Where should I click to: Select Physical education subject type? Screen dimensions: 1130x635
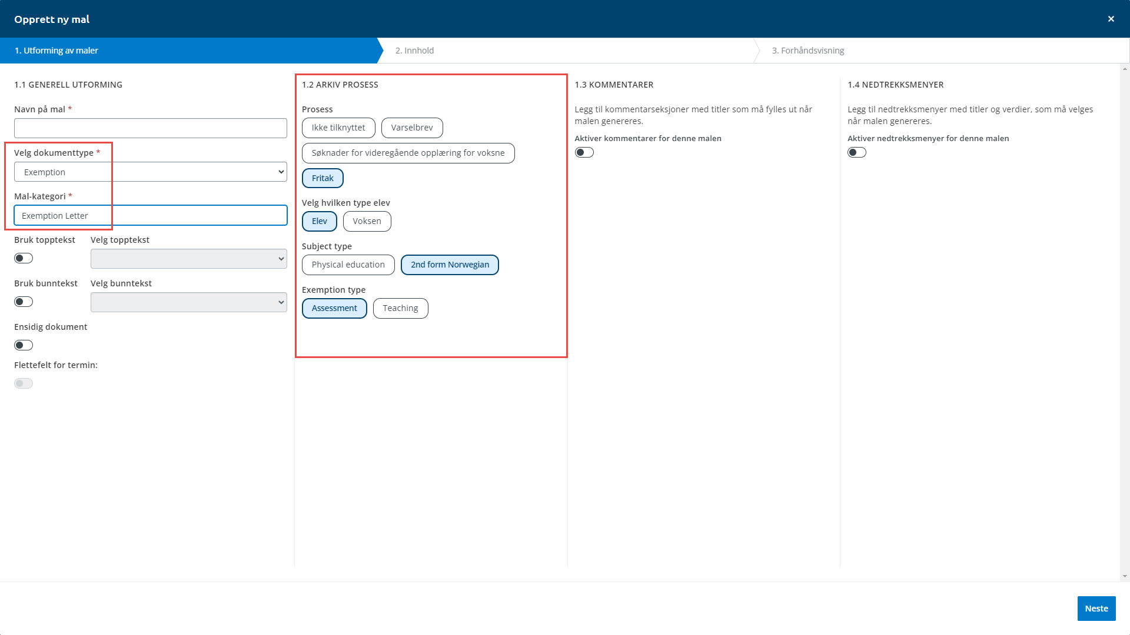tap(348, 265)
